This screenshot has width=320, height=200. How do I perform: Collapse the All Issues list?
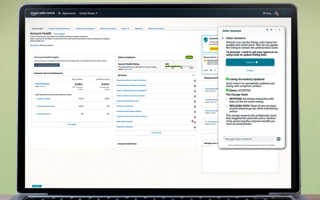click(194, 75)
